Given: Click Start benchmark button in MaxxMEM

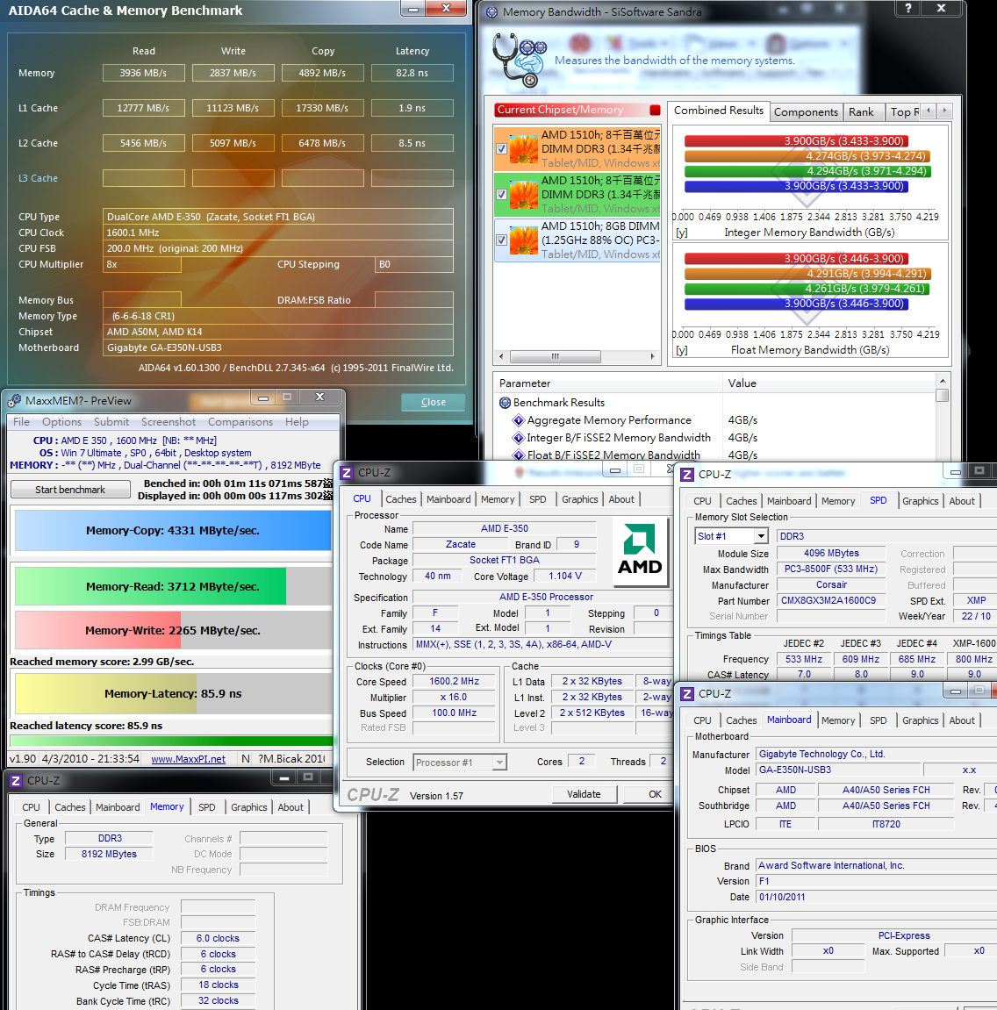Looking at the screenshot, I should (70, 490).
